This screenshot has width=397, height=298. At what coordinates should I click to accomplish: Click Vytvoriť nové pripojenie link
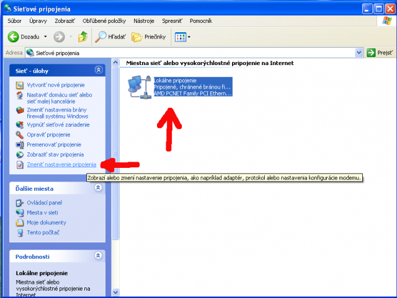click(56, 85)
